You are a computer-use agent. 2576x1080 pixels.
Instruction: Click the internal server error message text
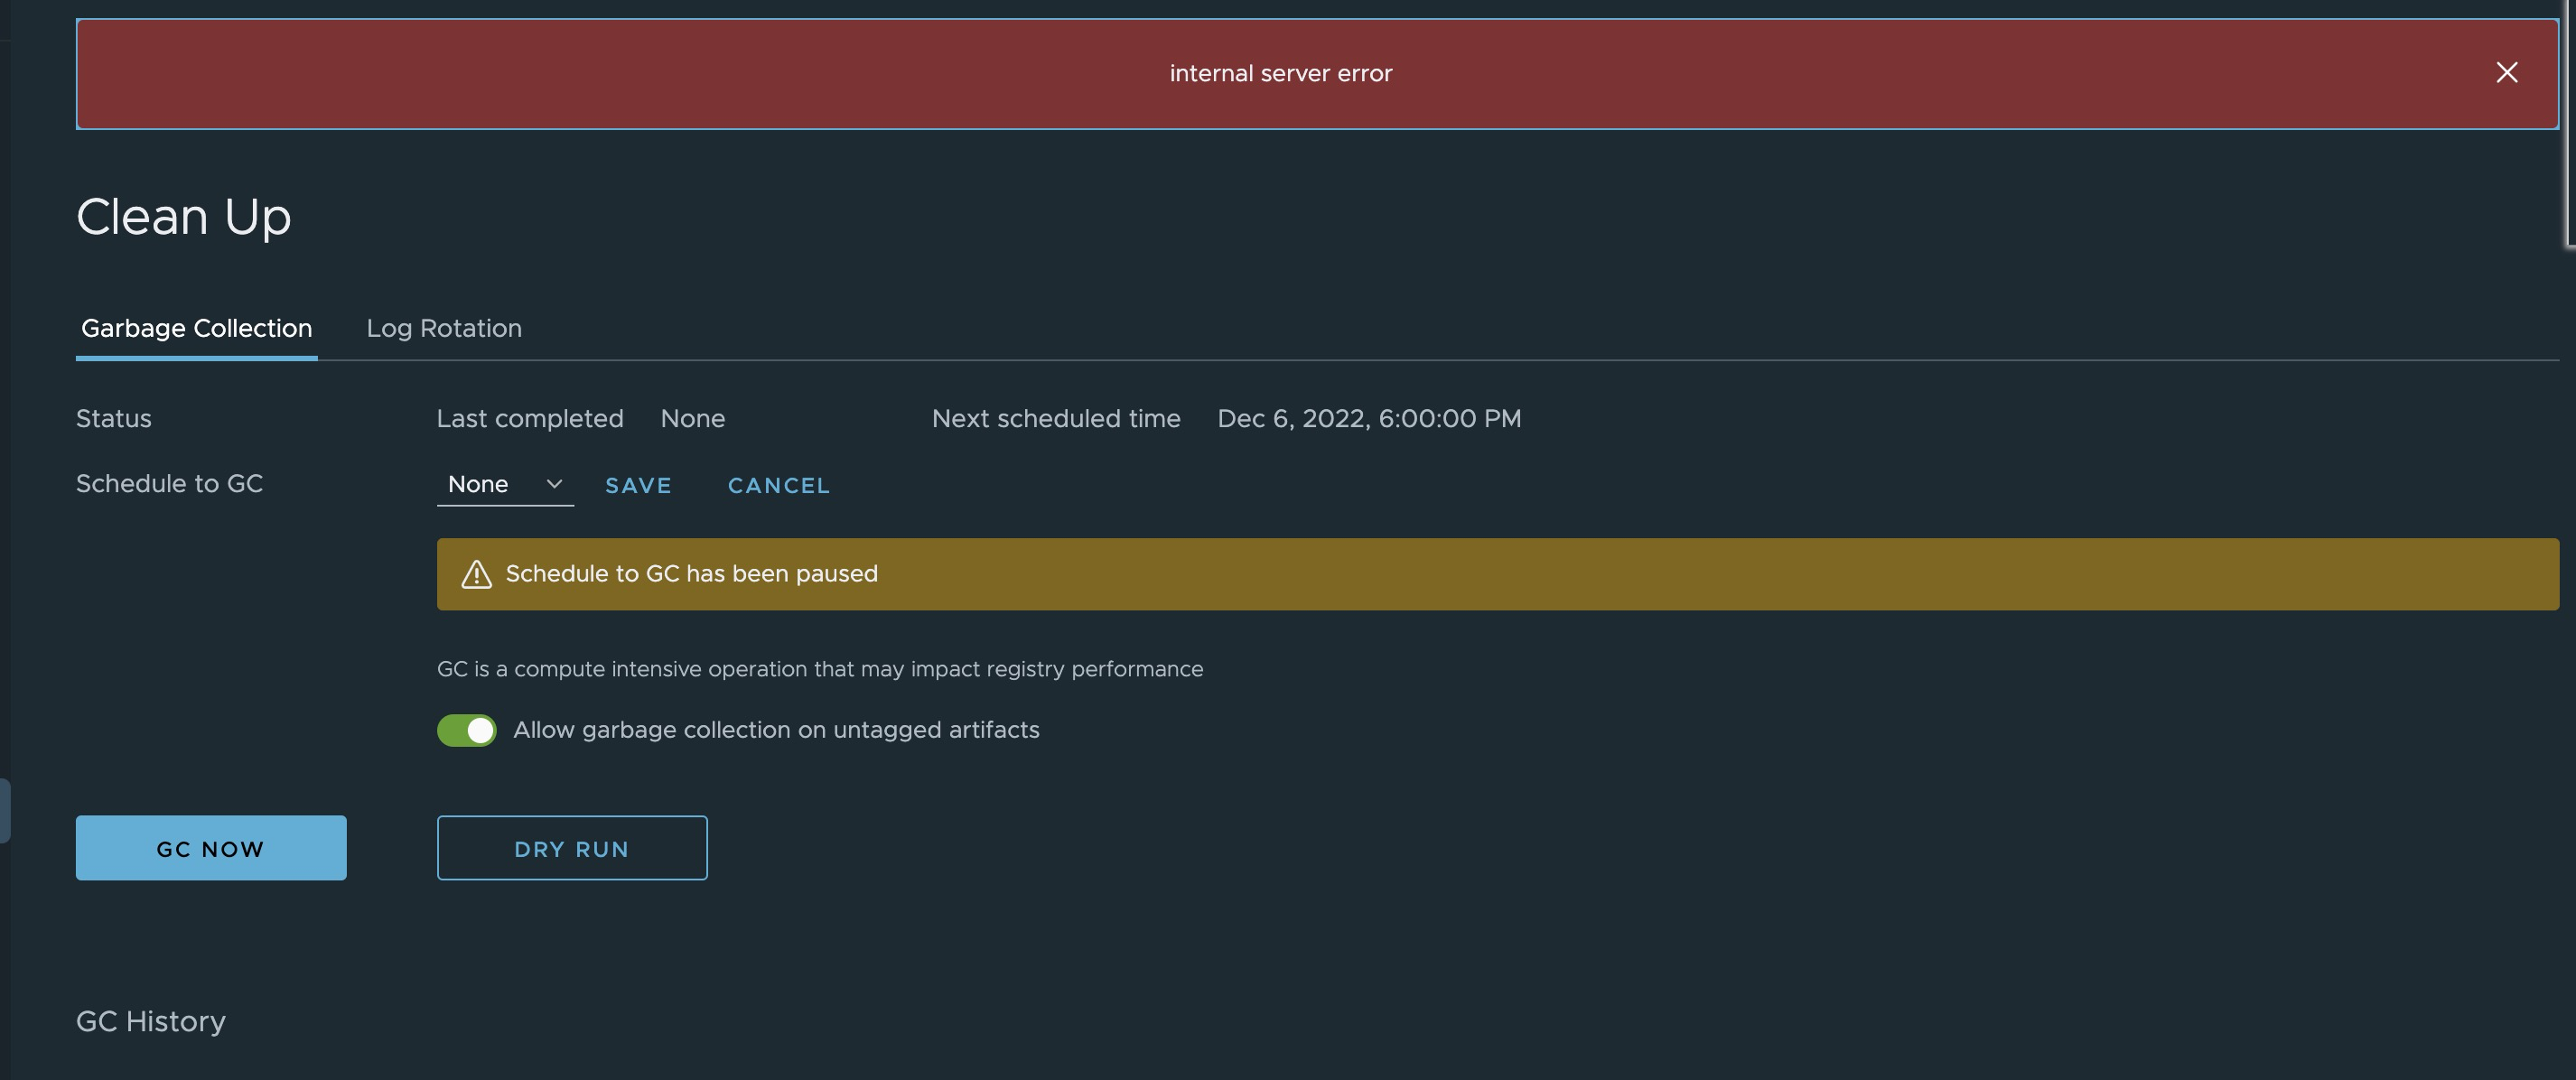point(1281,72)
